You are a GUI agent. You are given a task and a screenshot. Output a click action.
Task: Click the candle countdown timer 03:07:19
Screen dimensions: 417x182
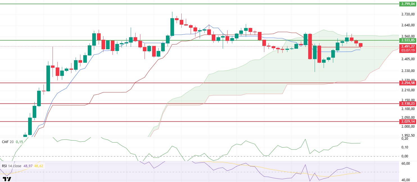click(407, 50)
